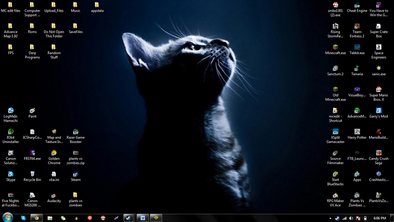The width and height of the screenshot is (394, 222).
Task: Select Super Crate Box icon
Action: pos(379,30)
